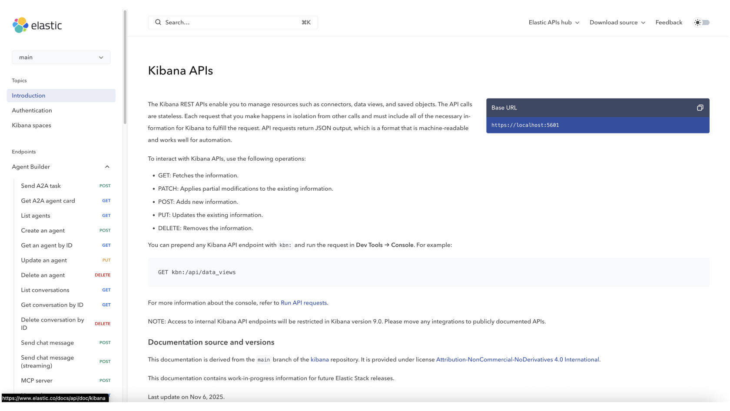Expand the Elastic APIs hub menu
The image size is (730, 411).
[554, 23]
